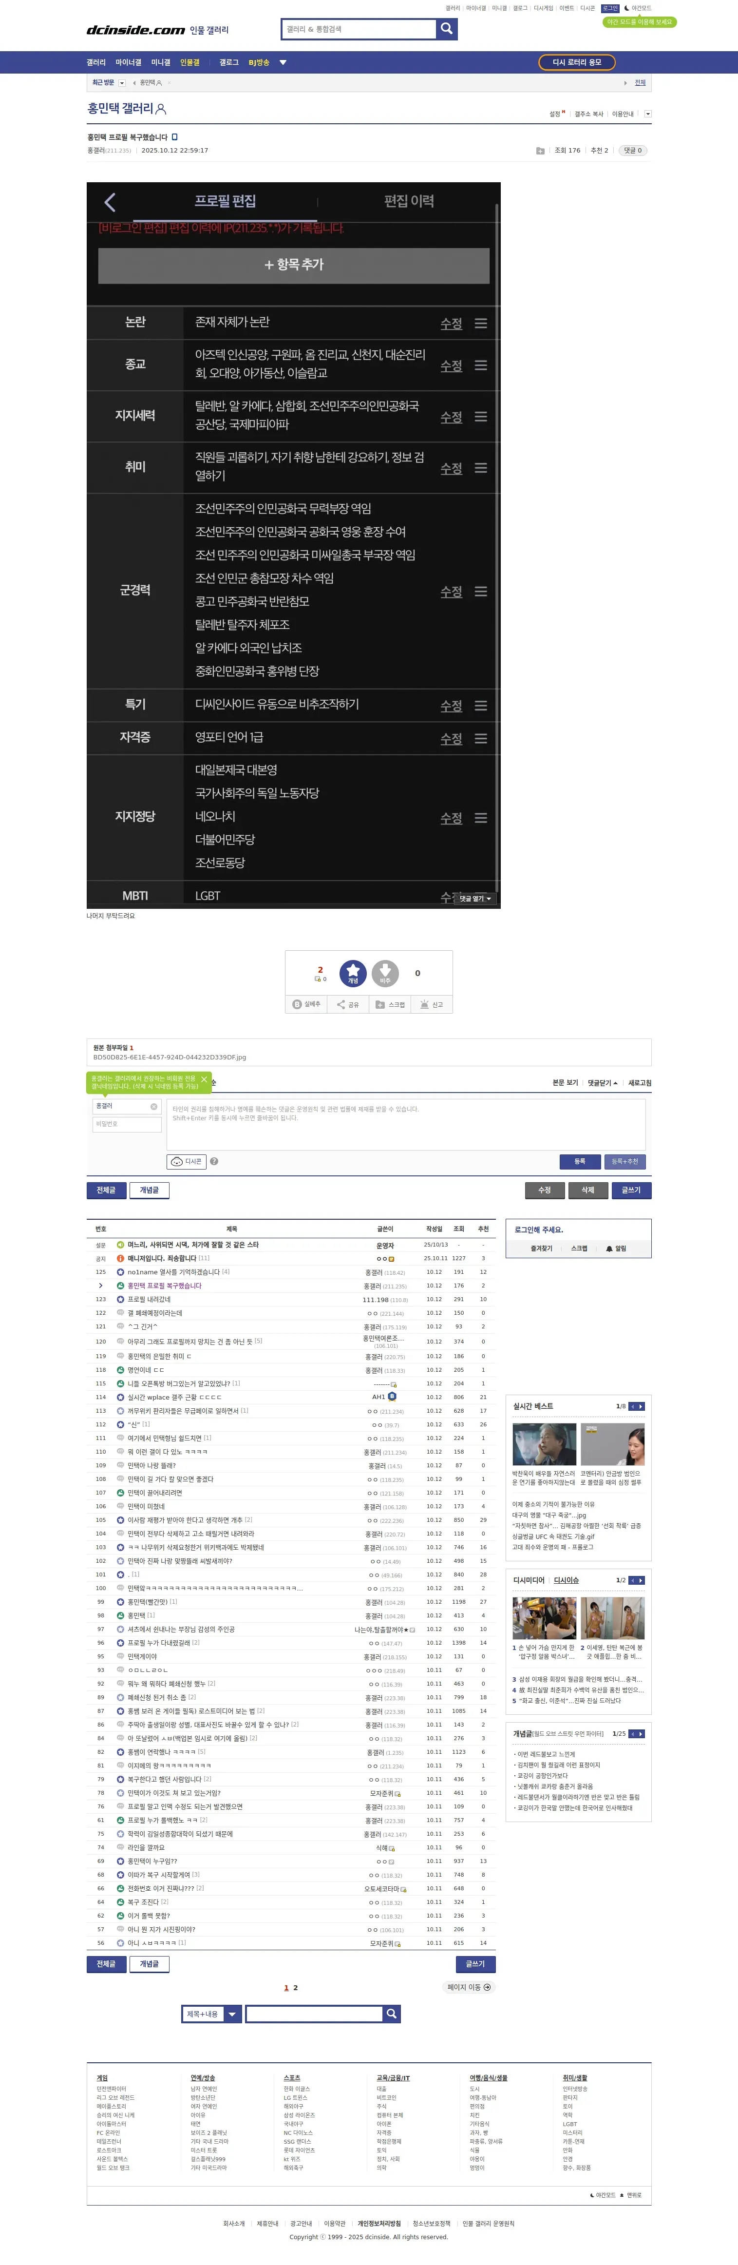Click the 비추 downvote arrow button
The image size is (738, 2265).
point(385,973)
